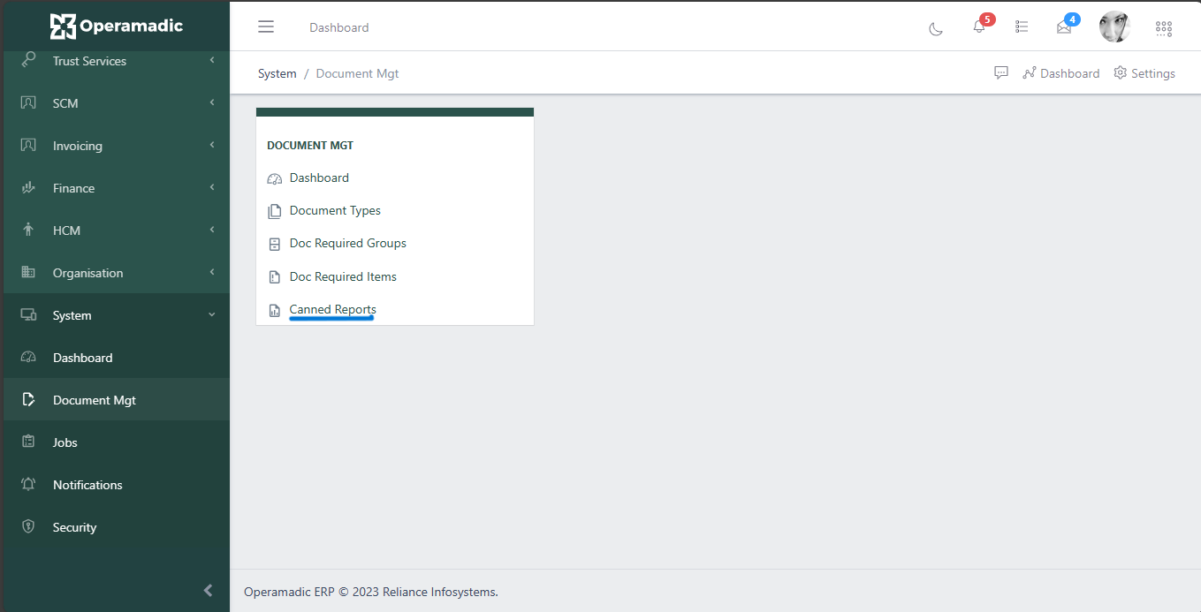Click the Organisation building icon

coord(28,272)
